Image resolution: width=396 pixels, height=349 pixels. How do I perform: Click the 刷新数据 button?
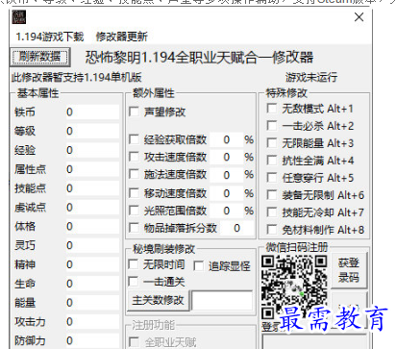(x=39, y=58)
